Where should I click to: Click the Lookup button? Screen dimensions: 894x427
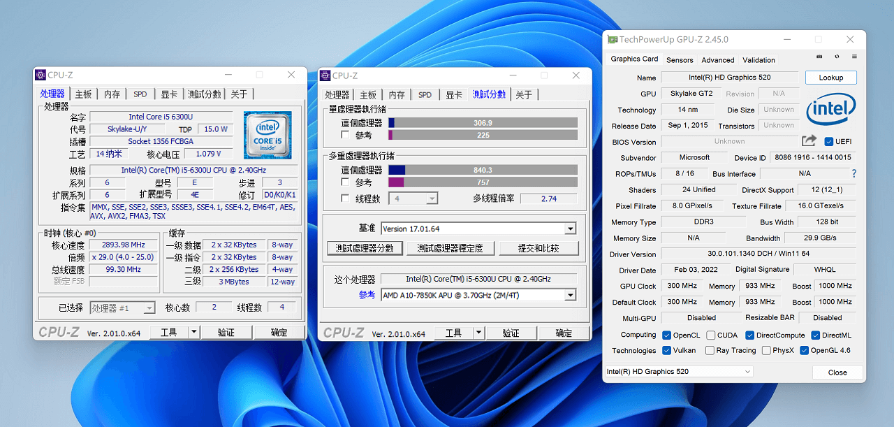[x=831, y=78]
